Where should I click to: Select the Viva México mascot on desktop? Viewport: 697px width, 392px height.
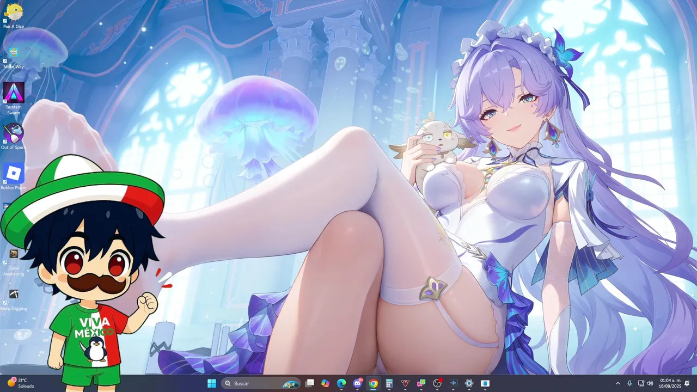click(x=82, y=272)
